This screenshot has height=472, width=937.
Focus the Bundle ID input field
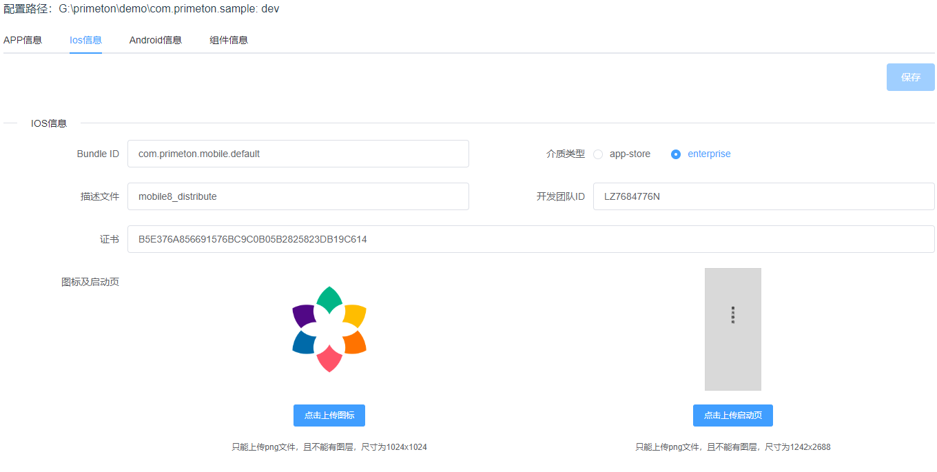(x=298, y=154)
